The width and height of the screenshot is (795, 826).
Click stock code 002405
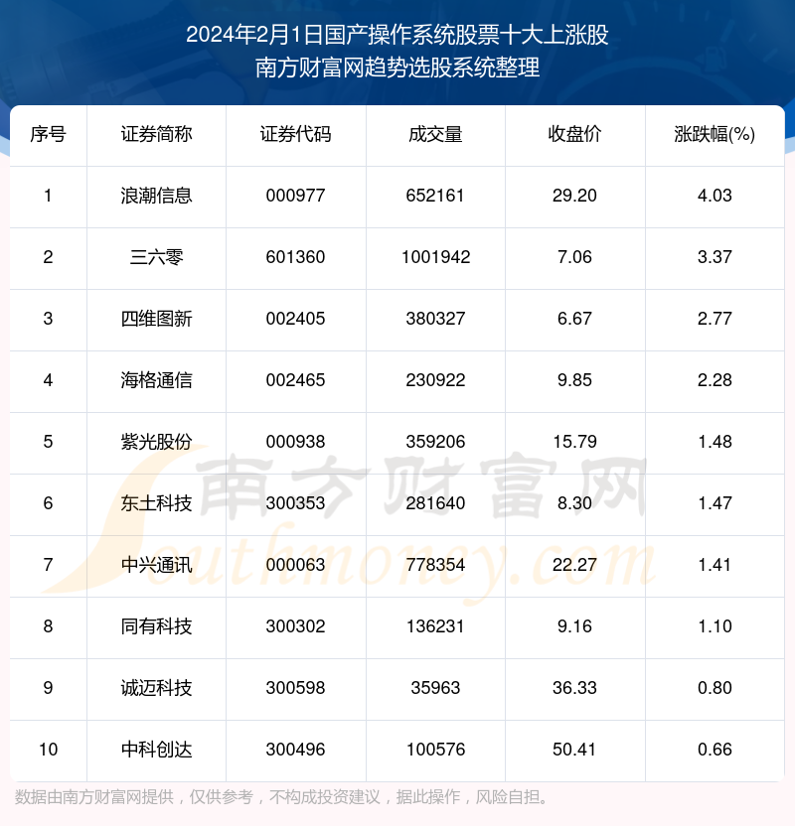tap(296, 319)
